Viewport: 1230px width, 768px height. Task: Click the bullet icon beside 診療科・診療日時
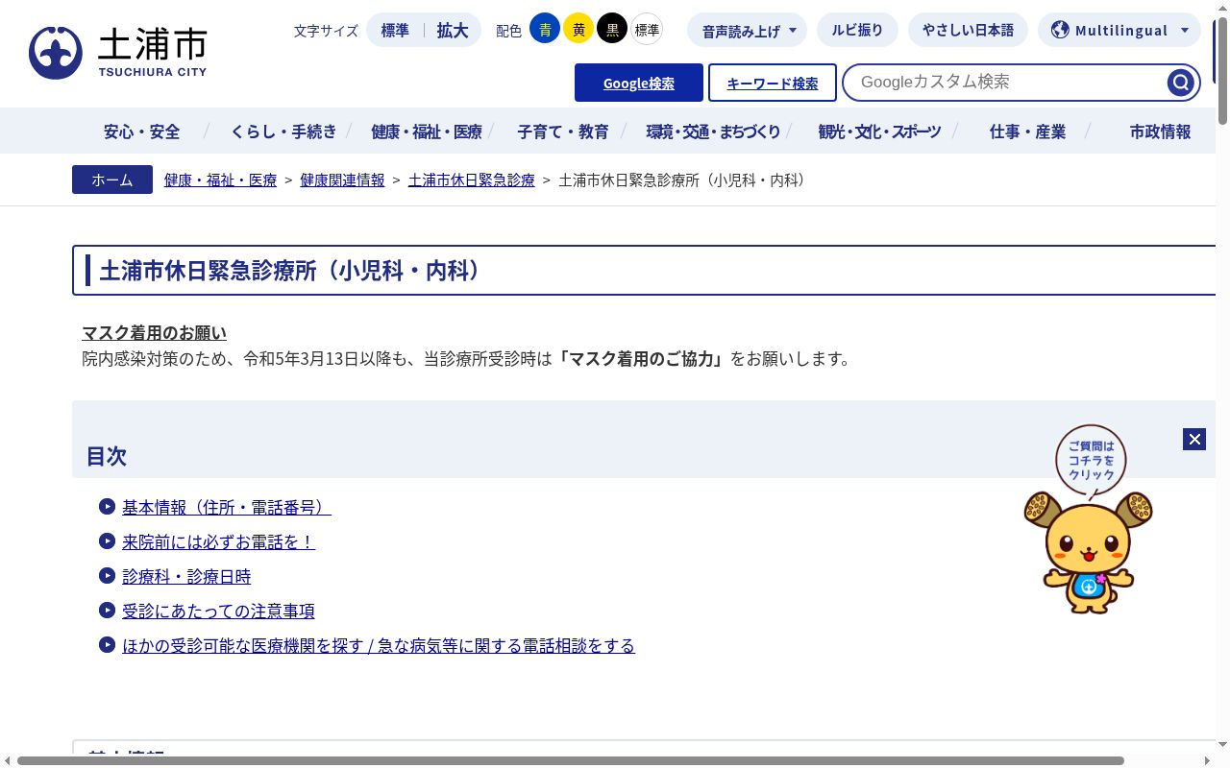107,575
